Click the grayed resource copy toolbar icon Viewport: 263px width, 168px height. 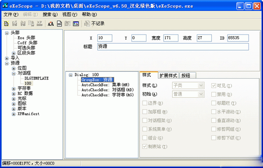31,24
